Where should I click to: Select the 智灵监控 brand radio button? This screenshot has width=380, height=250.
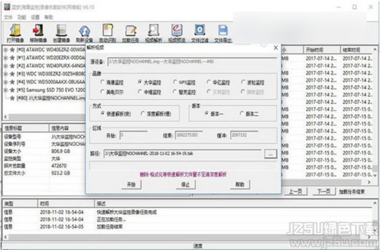click(x=175, y=92)
